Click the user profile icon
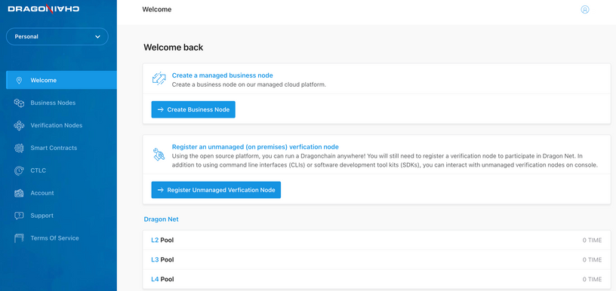Screen dimensions: 616x291 584,9
